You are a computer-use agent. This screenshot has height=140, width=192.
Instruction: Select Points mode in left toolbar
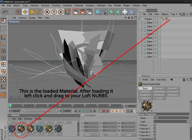(x=3, y=51)
